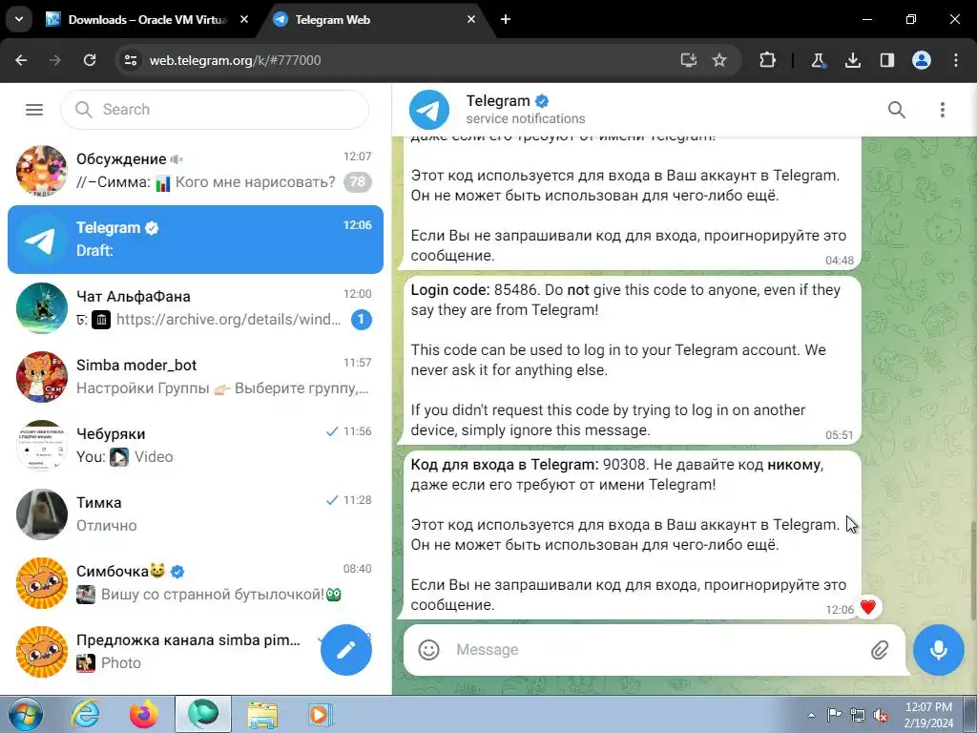
Task: Open the Симбочка chat
Action: [195, 583]
